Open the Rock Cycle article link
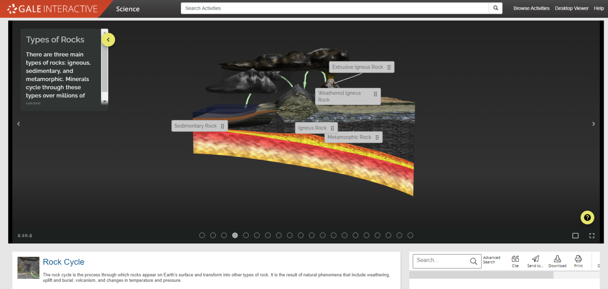Screen dimensions: 608x289 [63, 262]
